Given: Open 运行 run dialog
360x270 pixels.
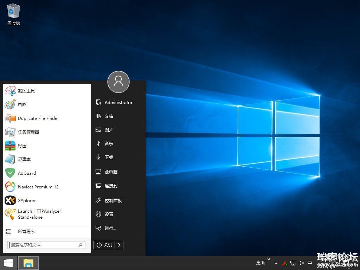Looking at the screenshot, I should tap(117, 228).
